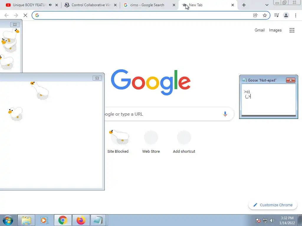
Task: Click the Goose Not-epad text area
Action: tap(268, 99)
